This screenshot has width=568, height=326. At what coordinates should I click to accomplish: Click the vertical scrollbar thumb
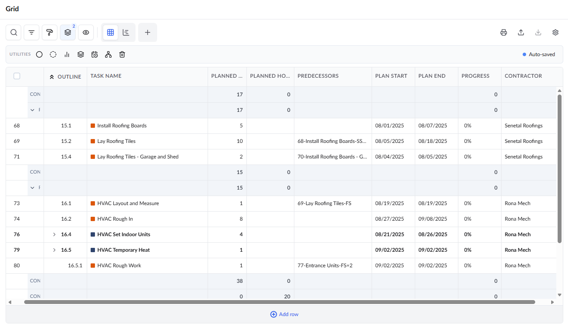coord(560,168)
